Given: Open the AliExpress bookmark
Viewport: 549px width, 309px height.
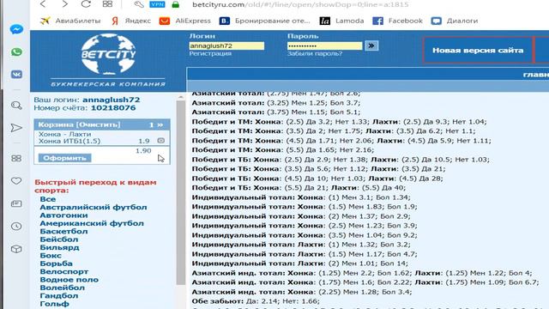Looking at the screenshot, I should pos(185,21).
